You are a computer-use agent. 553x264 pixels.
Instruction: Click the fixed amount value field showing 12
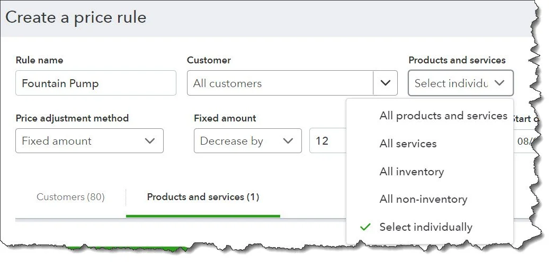(327, 141)
